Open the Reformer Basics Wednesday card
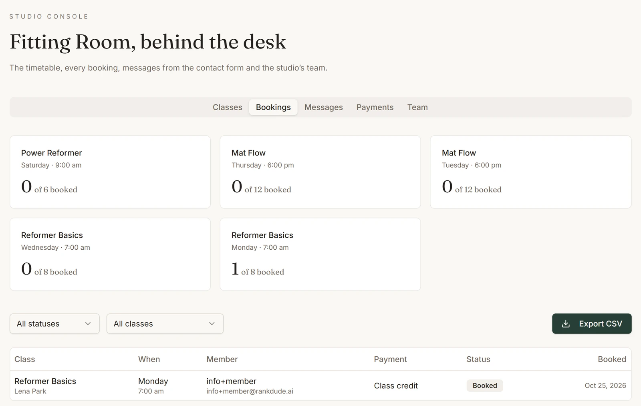 (x=110, y=254)
